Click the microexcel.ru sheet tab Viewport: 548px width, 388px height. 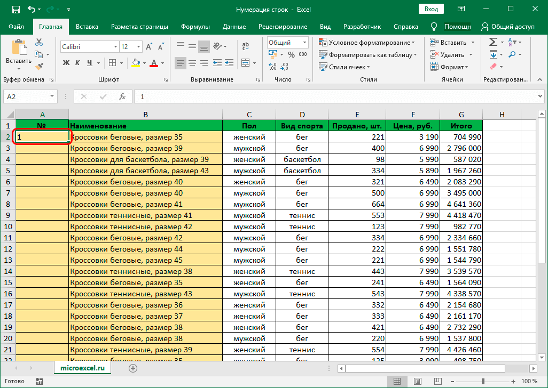82,368
